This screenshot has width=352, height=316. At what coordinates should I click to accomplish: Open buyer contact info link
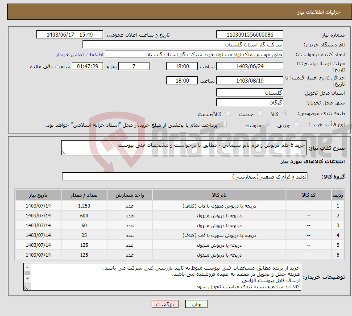coord(79,54)
